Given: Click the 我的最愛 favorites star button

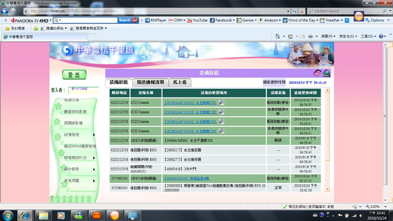Looking at the screenshot, I should pos(15,29).
